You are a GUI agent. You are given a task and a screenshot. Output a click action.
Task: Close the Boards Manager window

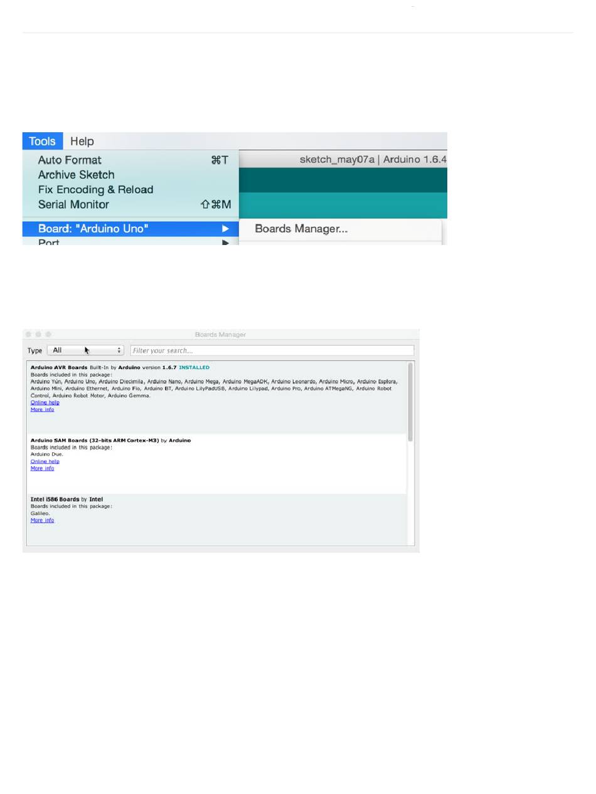pos(28,335)
